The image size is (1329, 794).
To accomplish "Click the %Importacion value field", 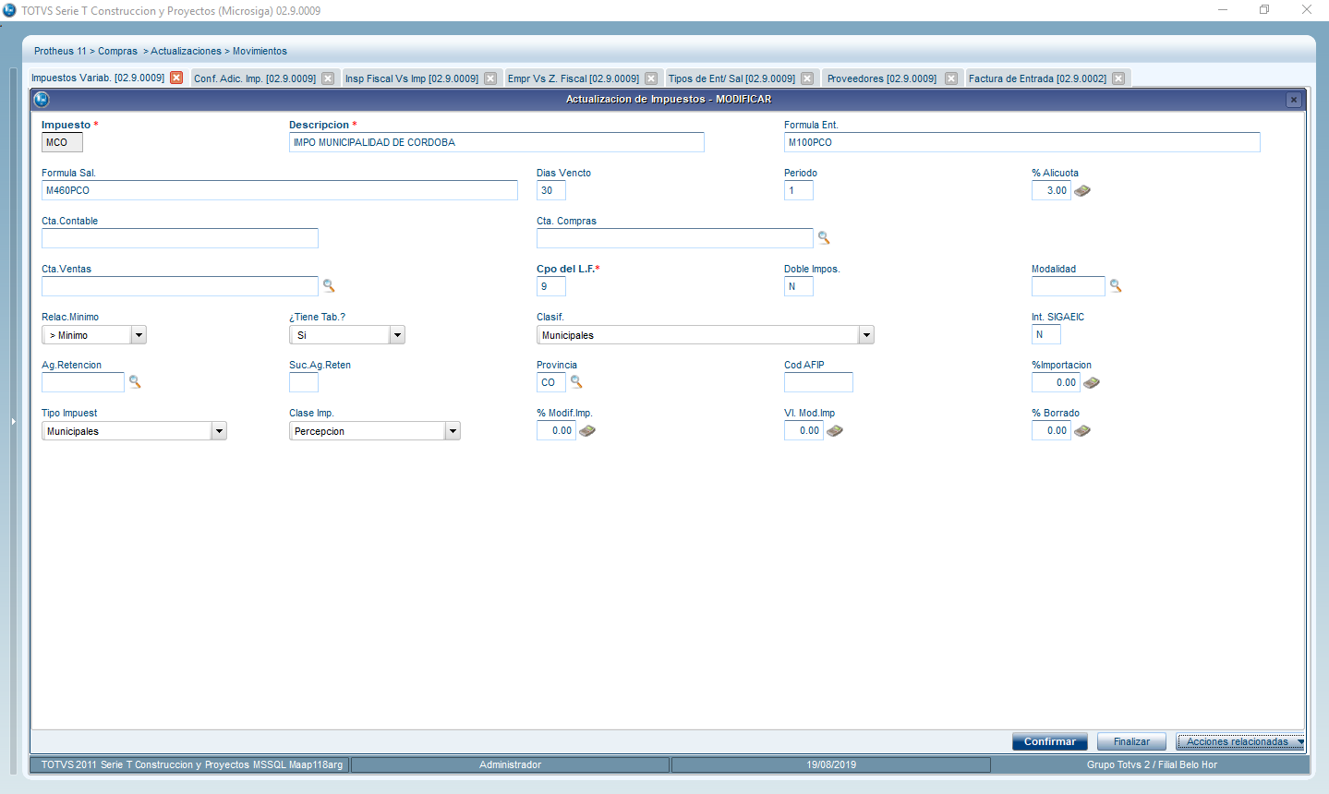I will (x=1056, y=382).
